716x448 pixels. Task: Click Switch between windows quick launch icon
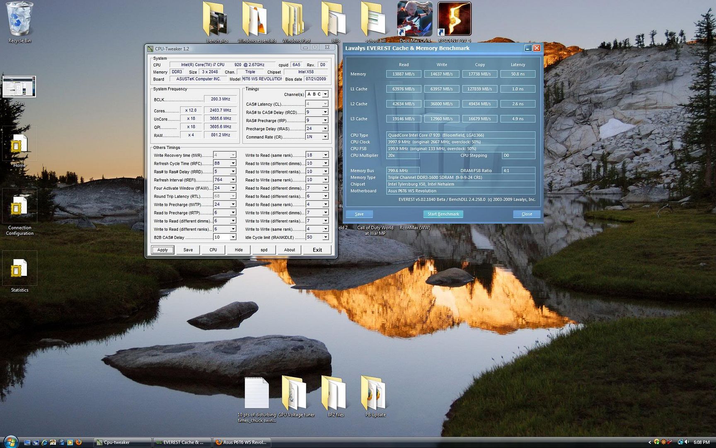(36, 443)
